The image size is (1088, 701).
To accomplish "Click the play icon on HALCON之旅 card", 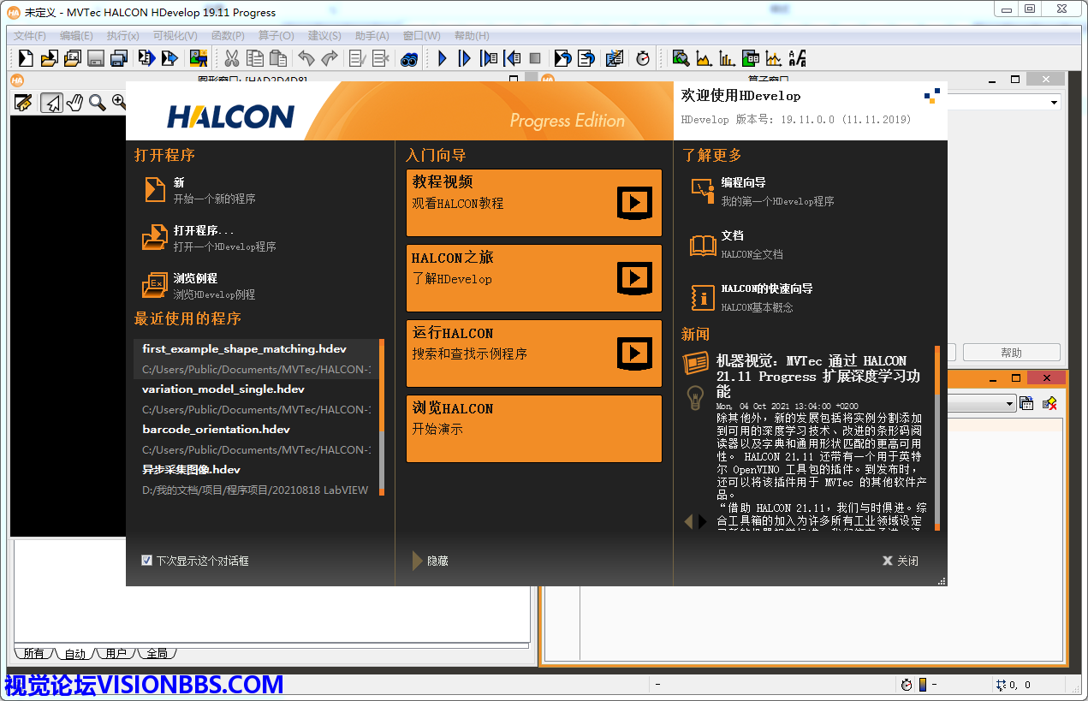I will [634, 277].
